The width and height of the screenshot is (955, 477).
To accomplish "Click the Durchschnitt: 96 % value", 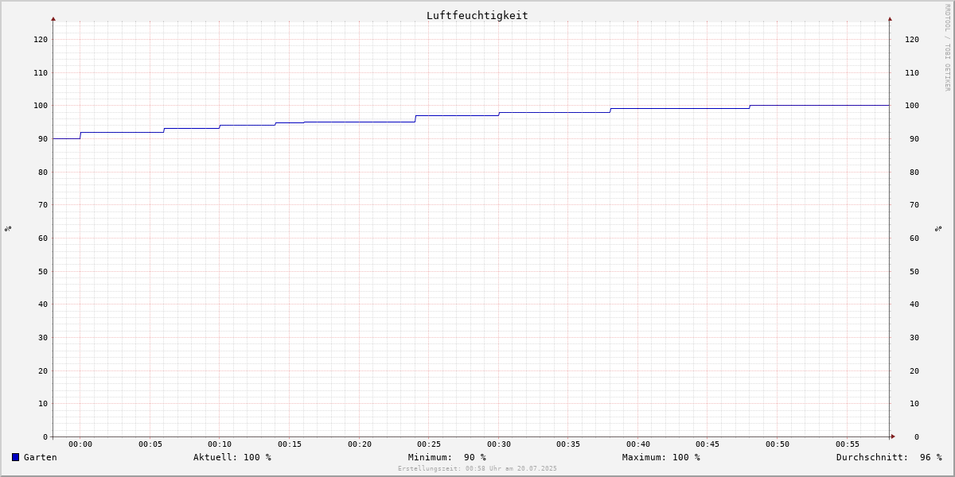I will tap(888, 457).
